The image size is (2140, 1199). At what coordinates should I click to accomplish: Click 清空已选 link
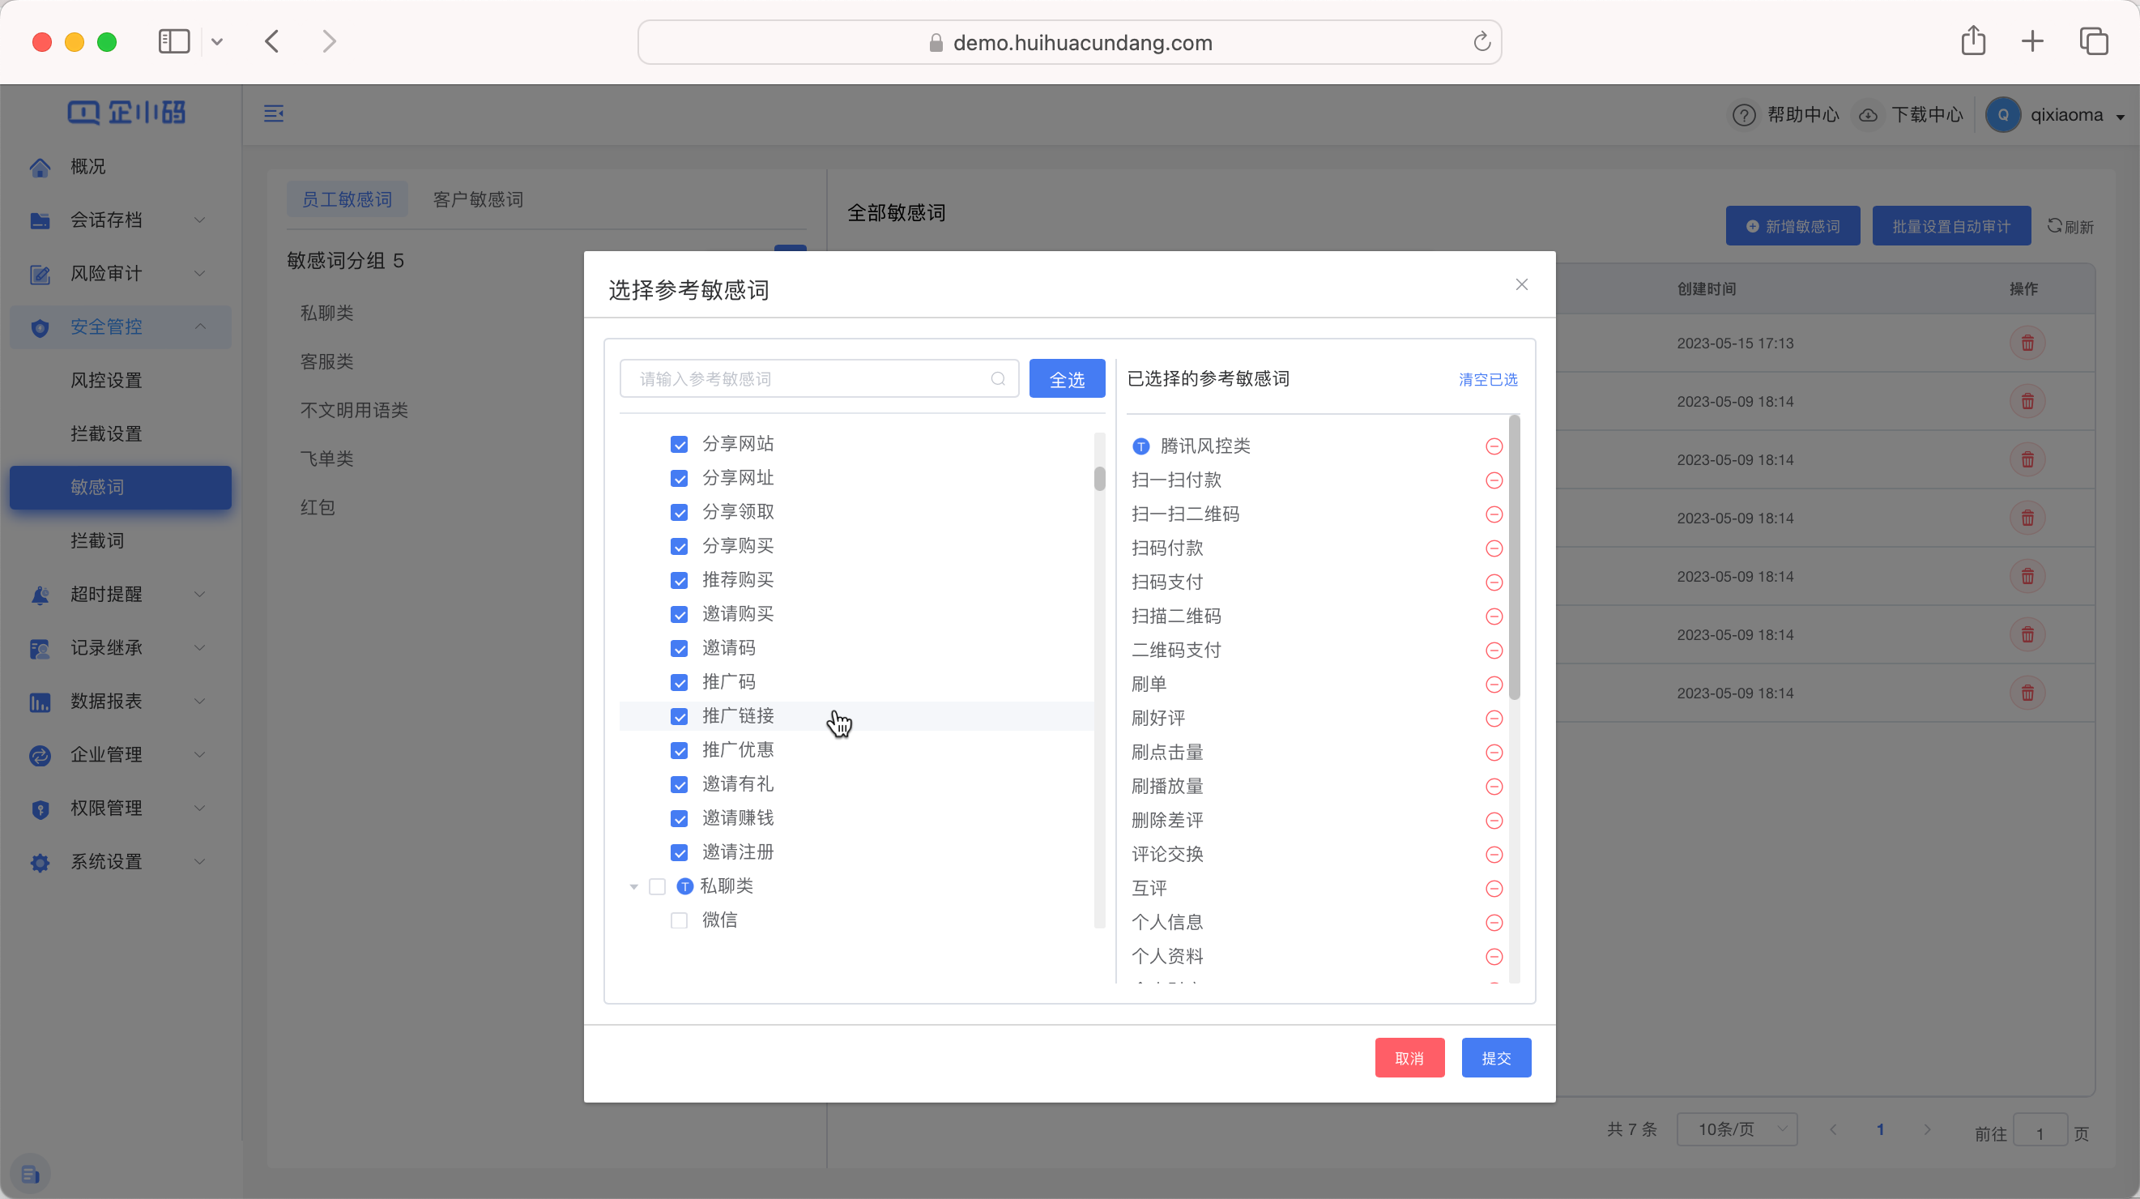[x=1487, y=380]
